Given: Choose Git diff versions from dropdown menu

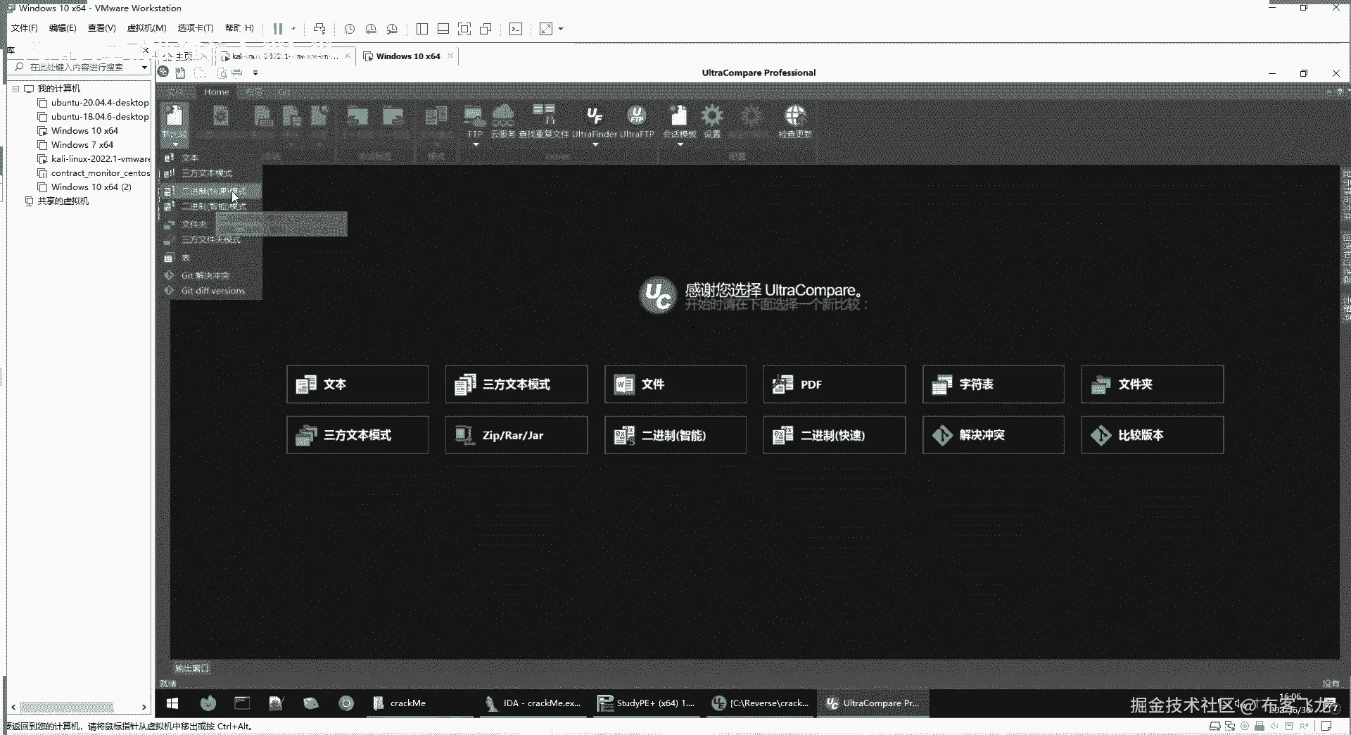Looking at the screenshot, I should click(x=213, y=291).
